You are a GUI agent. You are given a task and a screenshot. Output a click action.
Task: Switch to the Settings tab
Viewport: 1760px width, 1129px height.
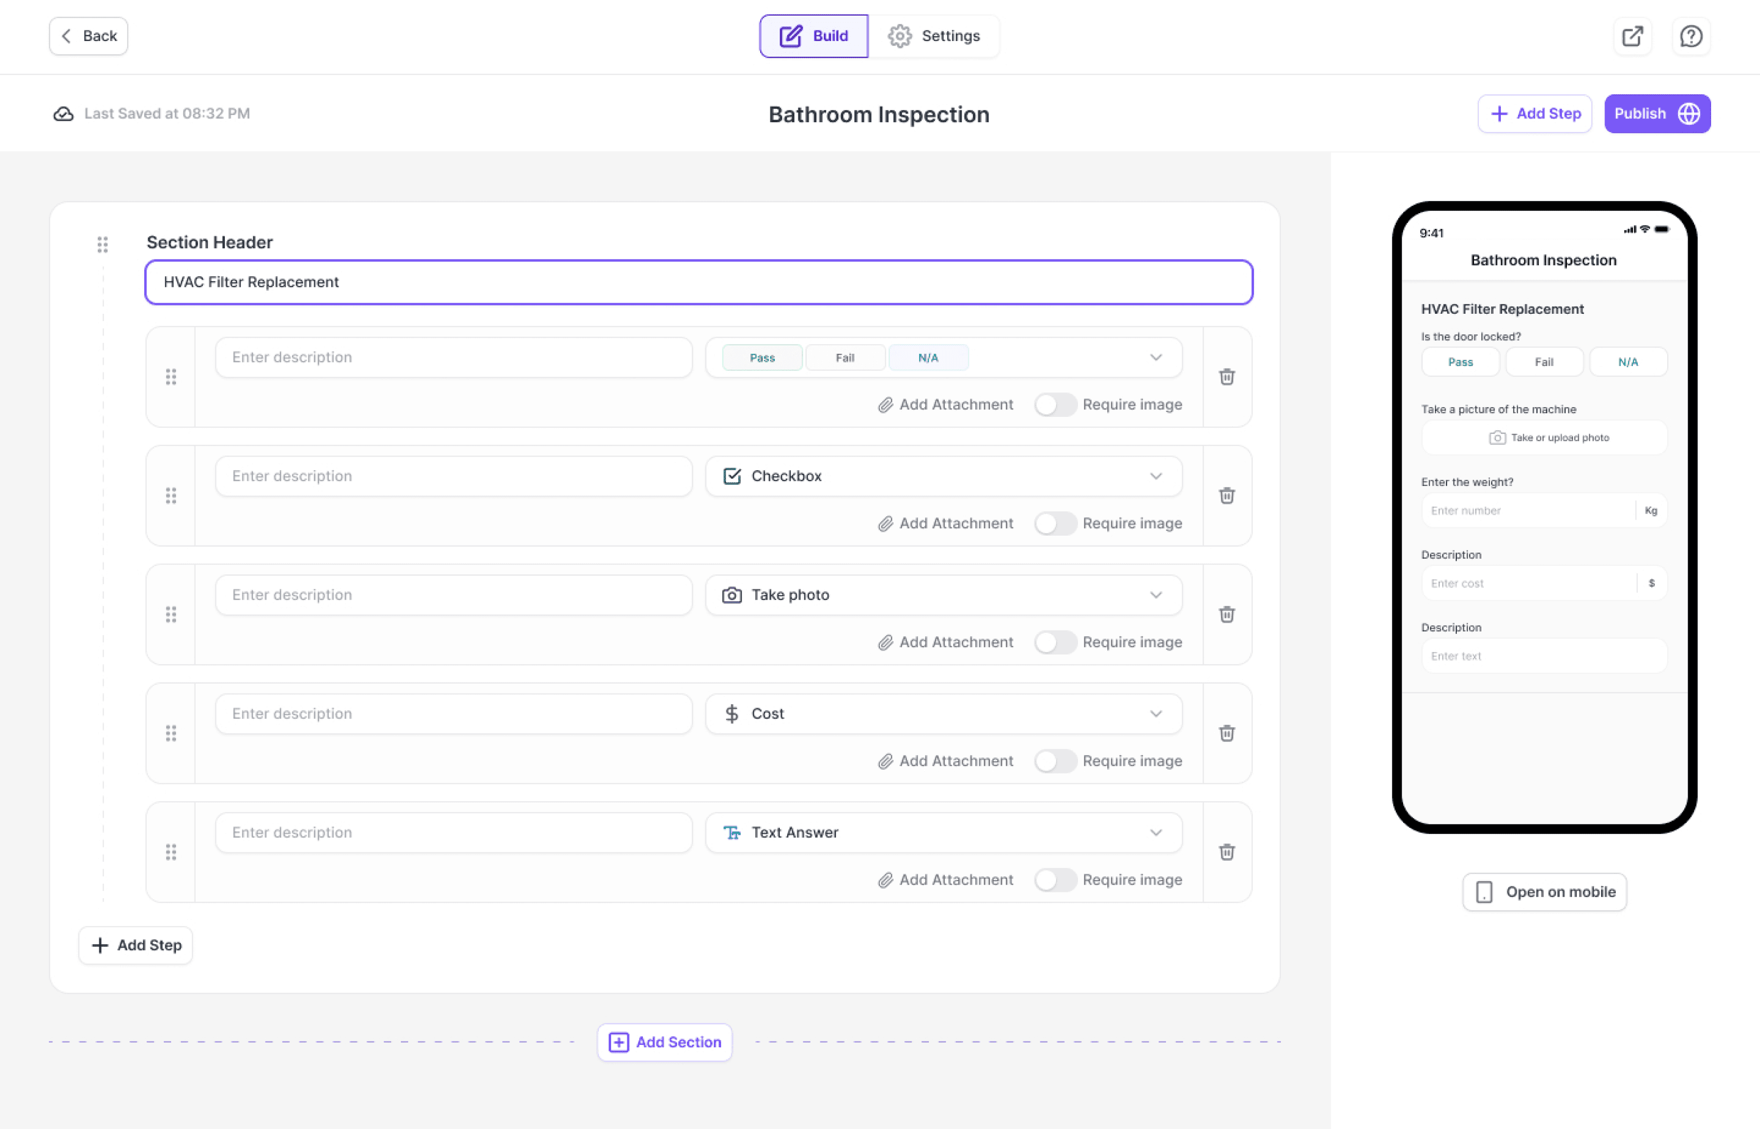click(934, 36)
